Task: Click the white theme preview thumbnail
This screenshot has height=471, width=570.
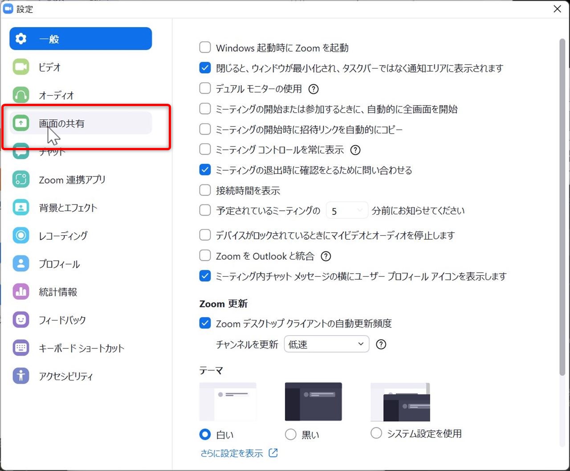Action: 228,401
